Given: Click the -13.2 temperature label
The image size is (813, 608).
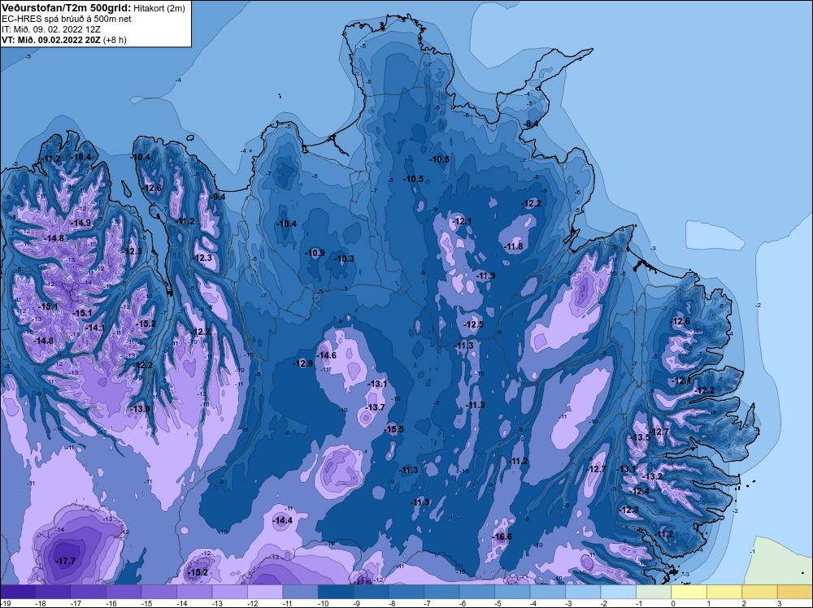Looking at the screenshot, I should pyautogui.click(x=652, y=476).
